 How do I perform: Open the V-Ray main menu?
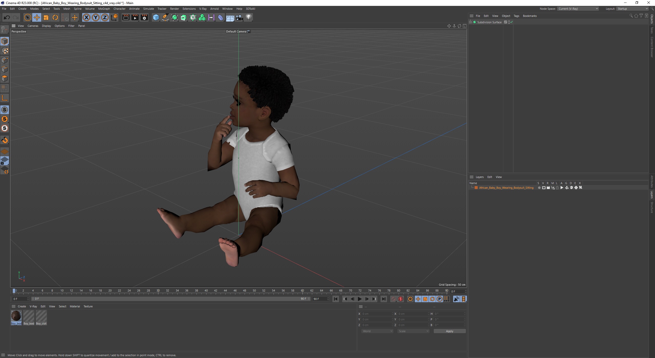click(203, 9)
